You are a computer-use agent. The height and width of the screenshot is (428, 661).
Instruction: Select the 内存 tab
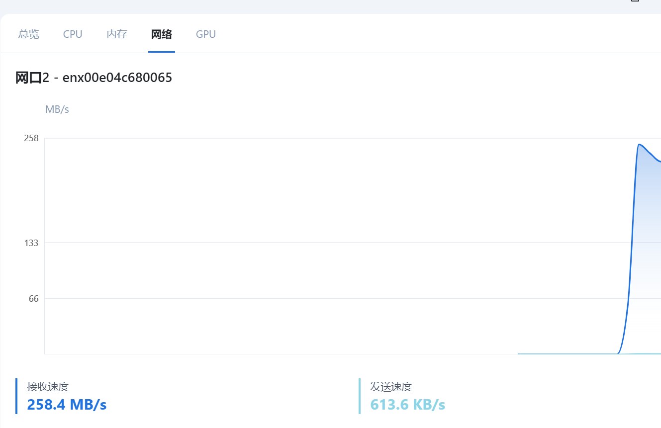pyautogui.click(x=117, y=34)
